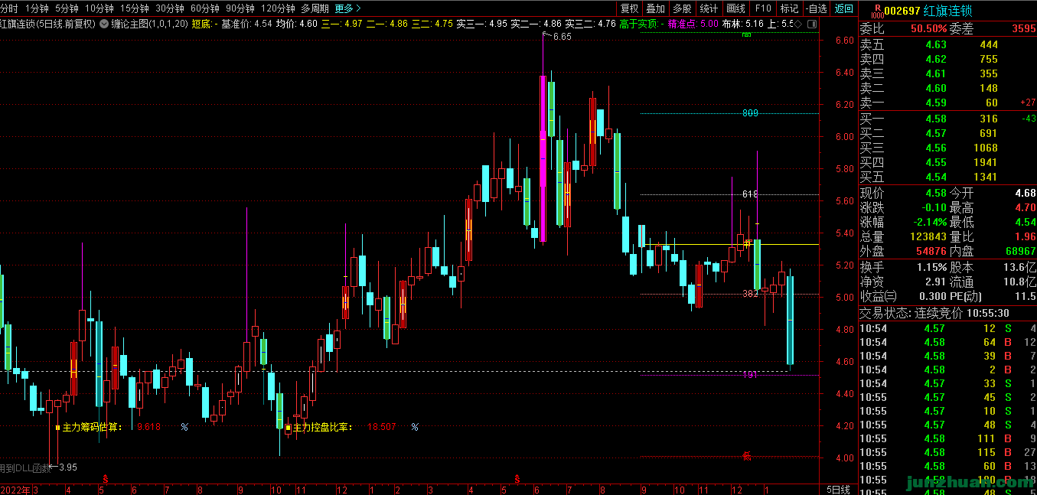Switch to the 60分钟 period tab
Screen dimensions: 1037x495
(x=205, y=8)
